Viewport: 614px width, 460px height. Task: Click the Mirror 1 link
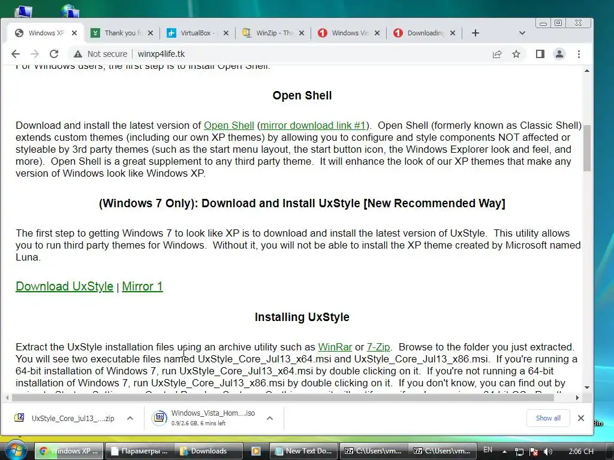143,287
